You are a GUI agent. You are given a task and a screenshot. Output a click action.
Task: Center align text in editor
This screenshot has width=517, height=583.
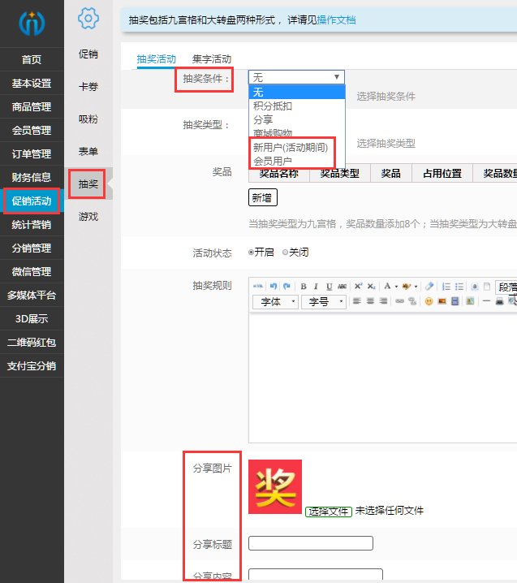(370, 300)
